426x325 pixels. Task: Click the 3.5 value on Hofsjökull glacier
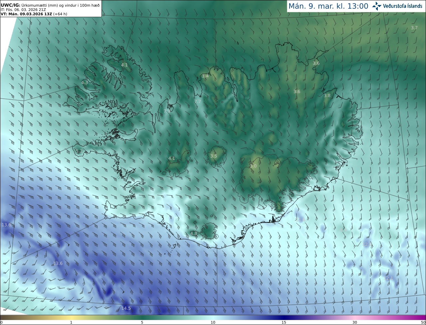(214, 156)
